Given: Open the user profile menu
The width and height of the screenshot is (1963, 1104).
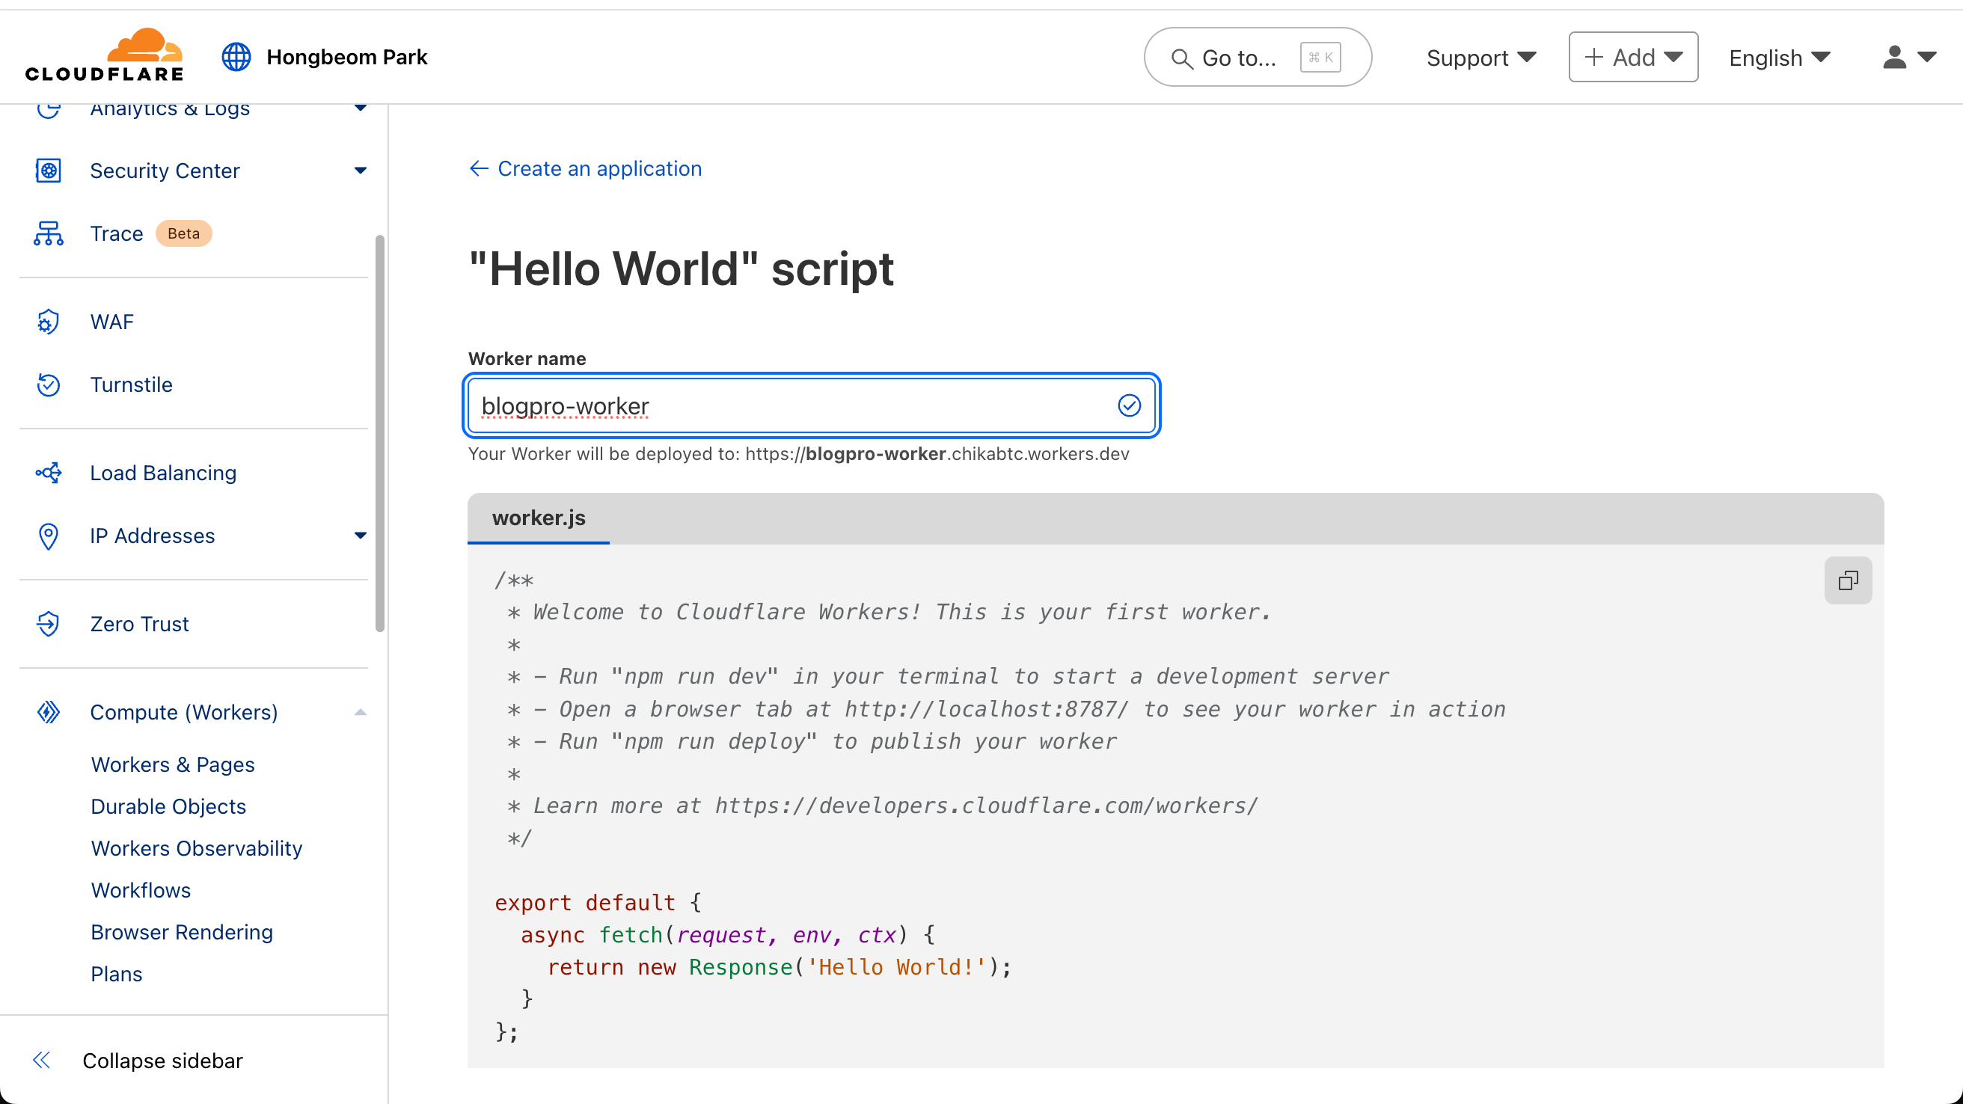Looking at the screenshot, I should 1908,57.
